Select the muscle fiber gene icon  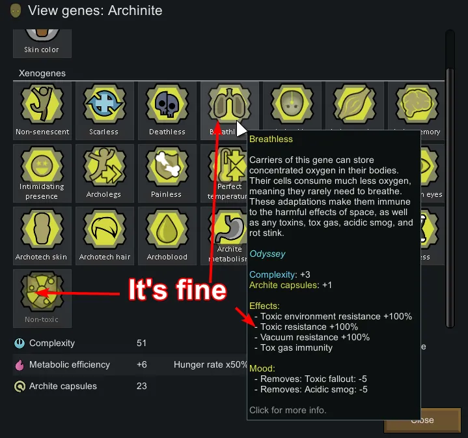354,105
